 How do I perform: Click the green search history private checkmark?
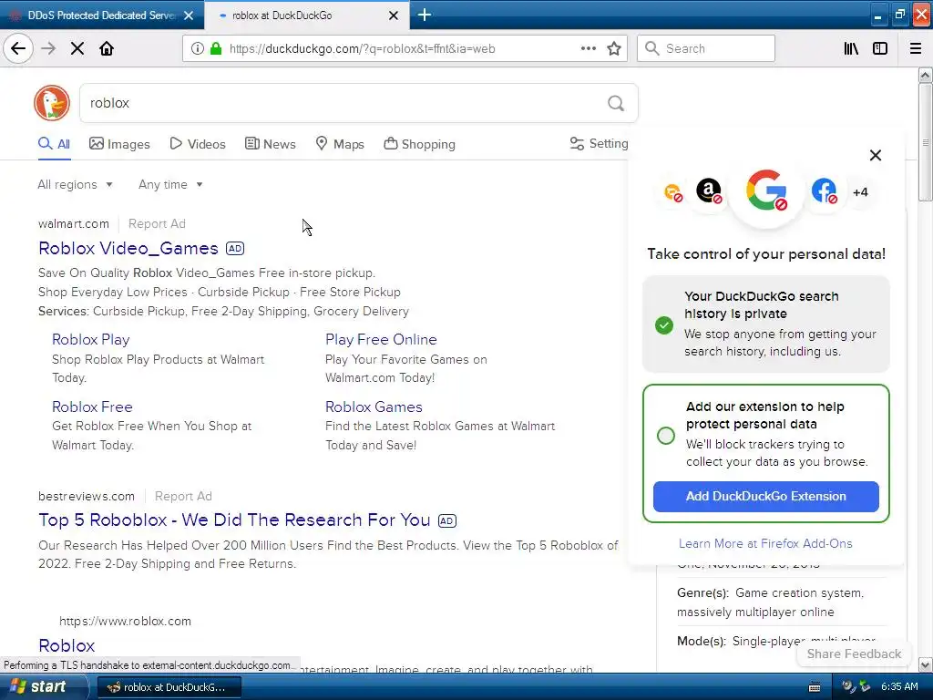click(664, 325)
